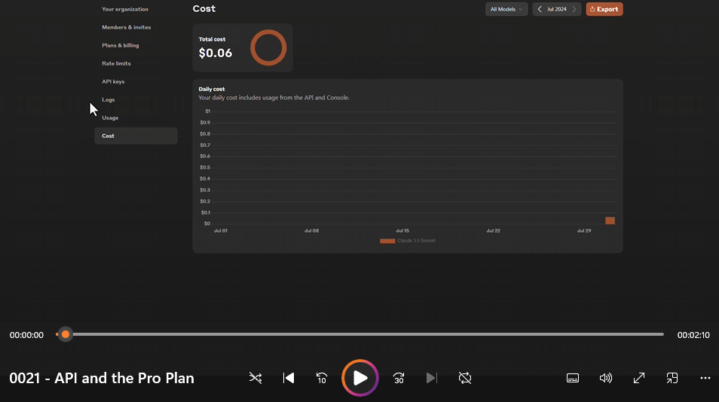Open subtitles and captions menu

(x=573, y=378)
